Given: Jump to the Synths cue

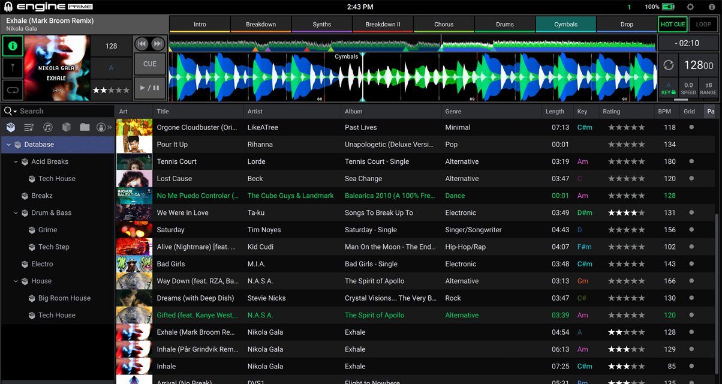Looking at the screenshot, I should 322,24.
